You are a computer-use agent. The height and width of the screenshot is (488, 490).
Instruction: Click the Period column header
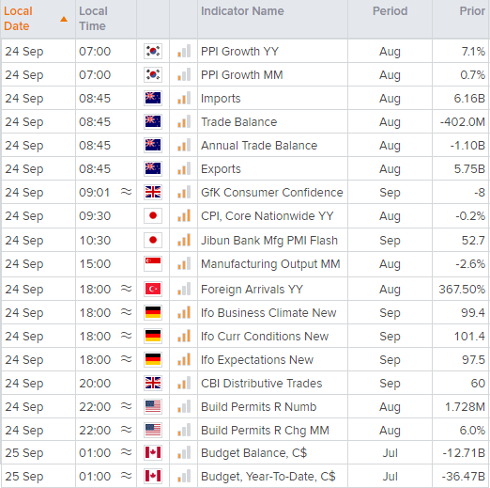click(x=390, y=11)
